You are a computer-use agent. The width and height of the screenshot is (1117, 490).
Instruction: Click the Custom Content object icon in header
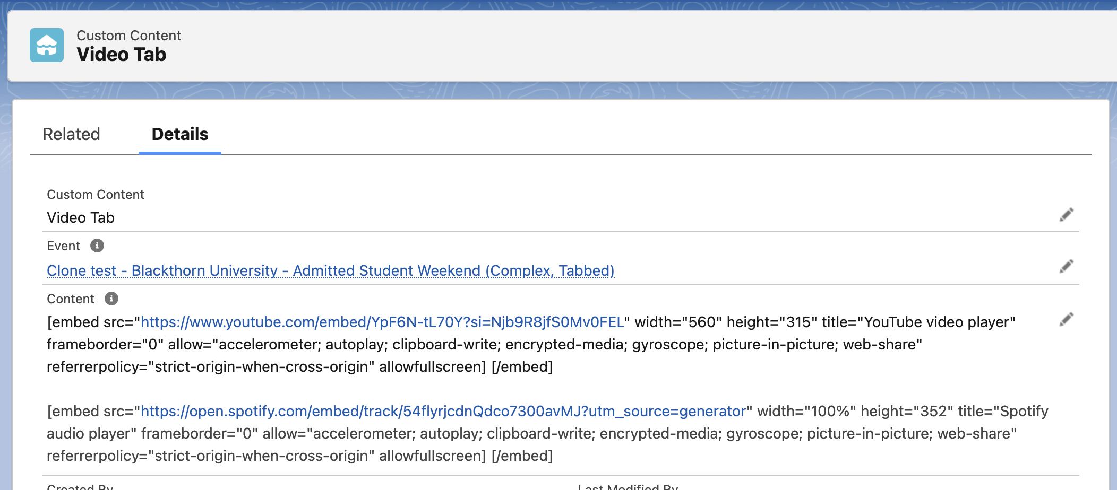pyautogui.click(x=47, y=45)
